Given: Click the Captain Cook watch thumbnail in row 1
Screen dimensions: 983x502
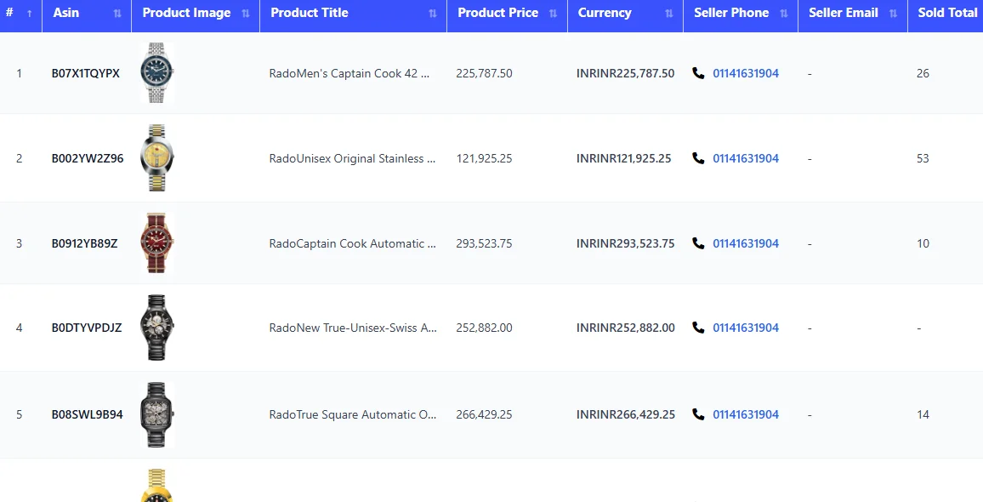Looking at the screenshot, I should coord(156,73).
